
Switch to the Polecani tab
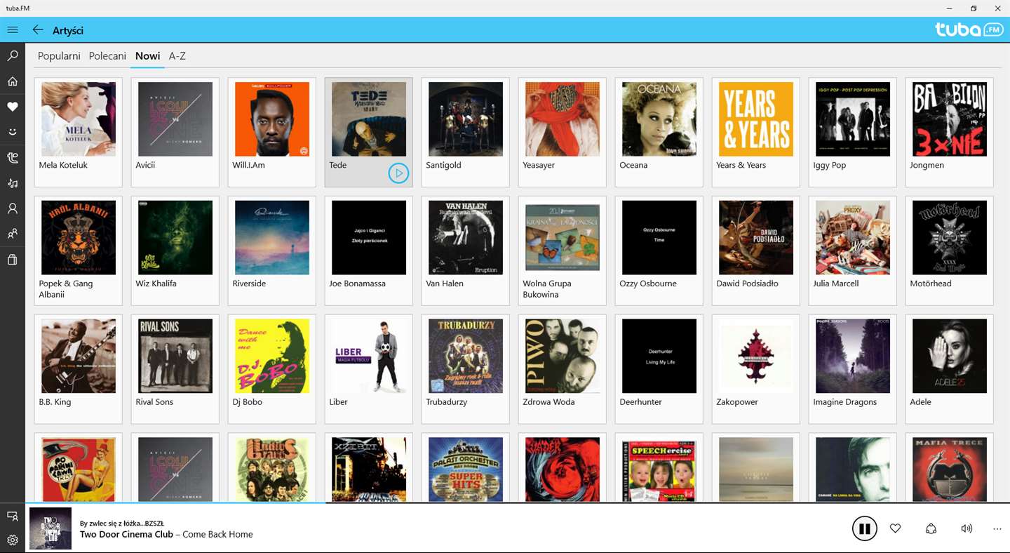pyautogui.click(x=107, y=55)
